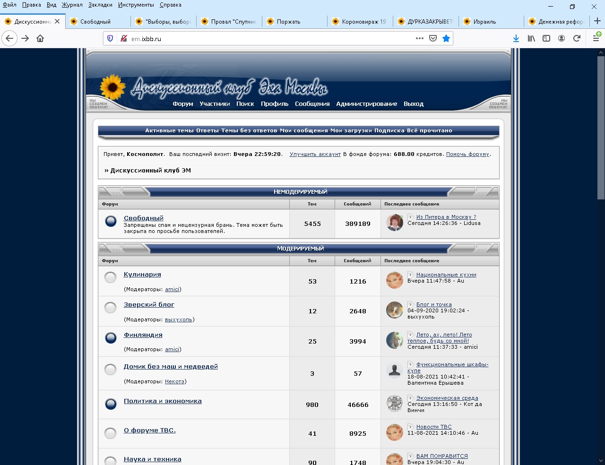Click the arrow icon before Национальные кухни
The image size is (605, 465).
click(411, 275)
